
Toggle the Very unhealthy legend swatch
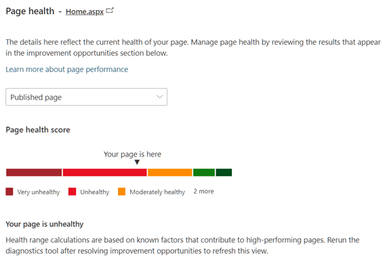click(x=9, y=192)
